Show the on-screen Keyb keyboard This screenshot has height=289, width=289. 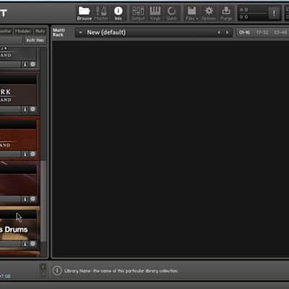coord(155,14)
